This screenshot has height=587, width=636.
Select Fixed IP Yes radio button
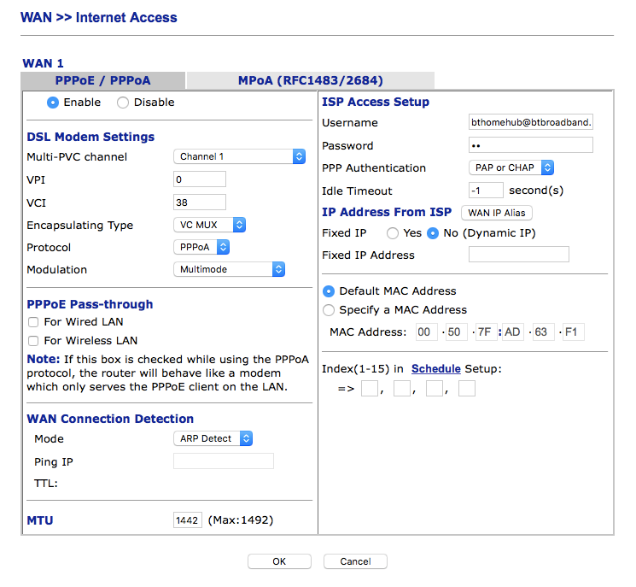[x=392, y=233]
